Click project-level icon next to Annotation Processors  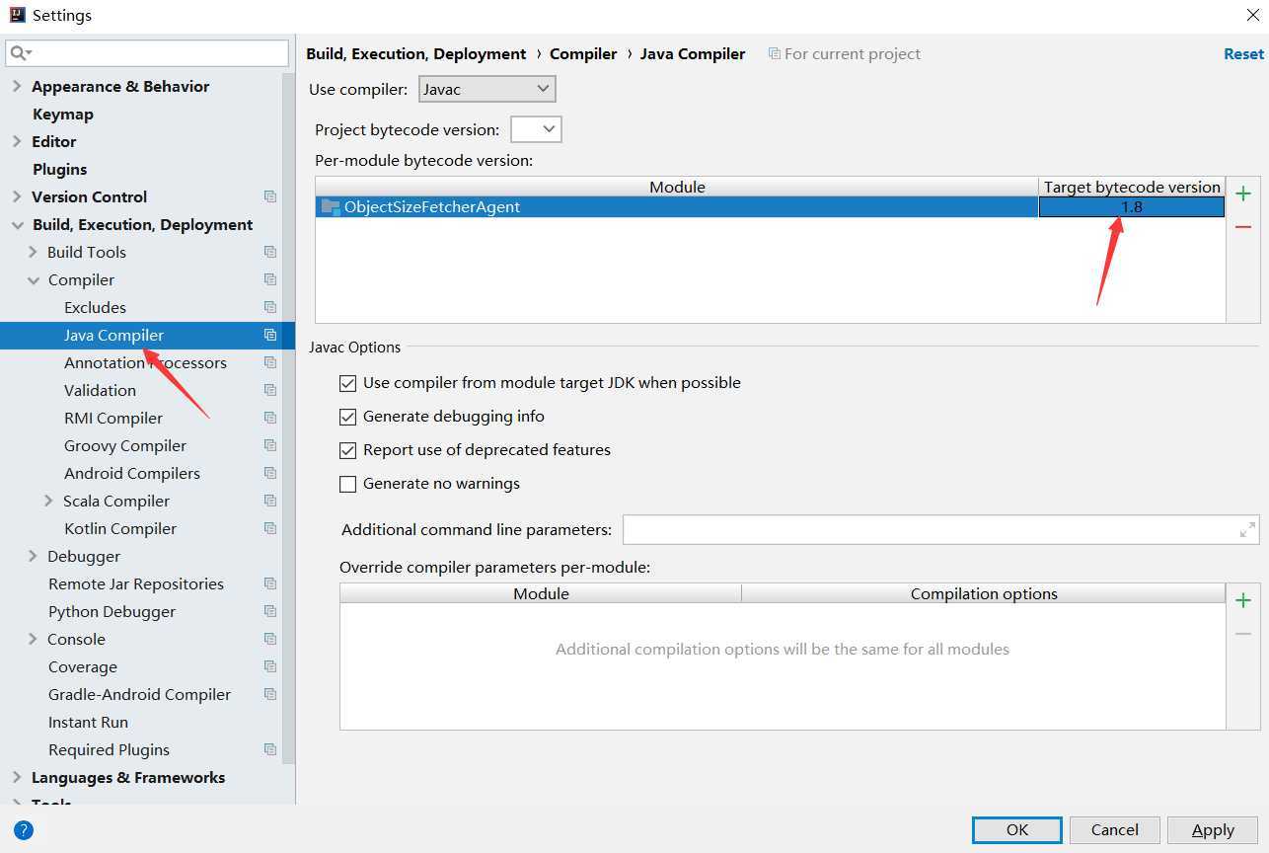[x=270, y=362]
